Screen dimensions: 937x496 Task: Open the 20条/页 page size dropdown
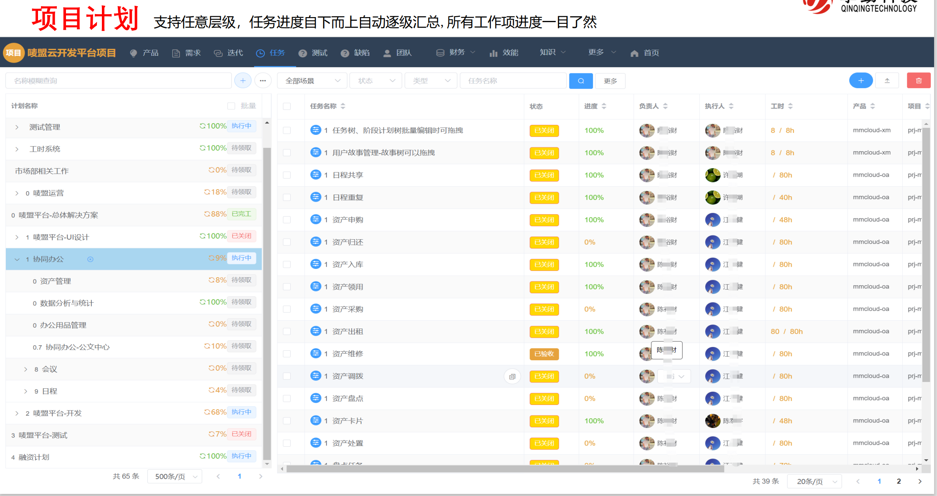(814, 481)
